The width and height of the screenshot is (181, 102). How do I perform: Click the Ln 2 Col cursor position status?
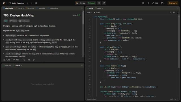tap(174, 99)
